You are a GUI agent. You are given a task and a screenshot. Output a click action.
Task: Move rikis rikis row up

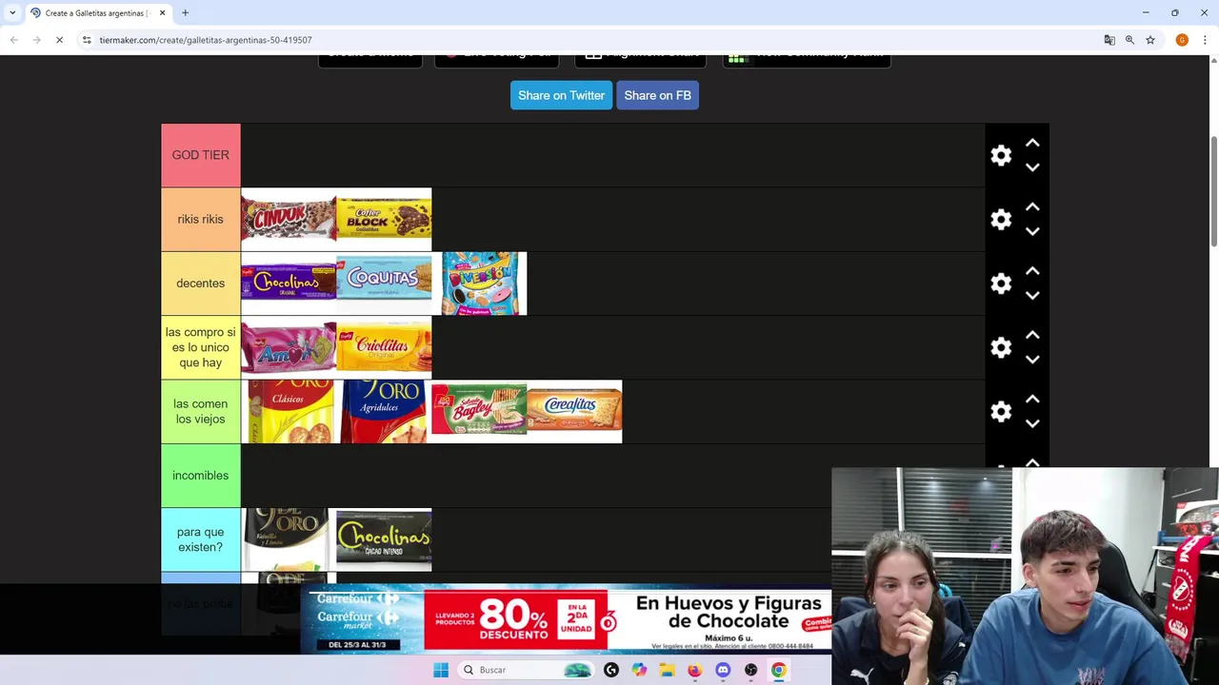[x=1032, y=206]
